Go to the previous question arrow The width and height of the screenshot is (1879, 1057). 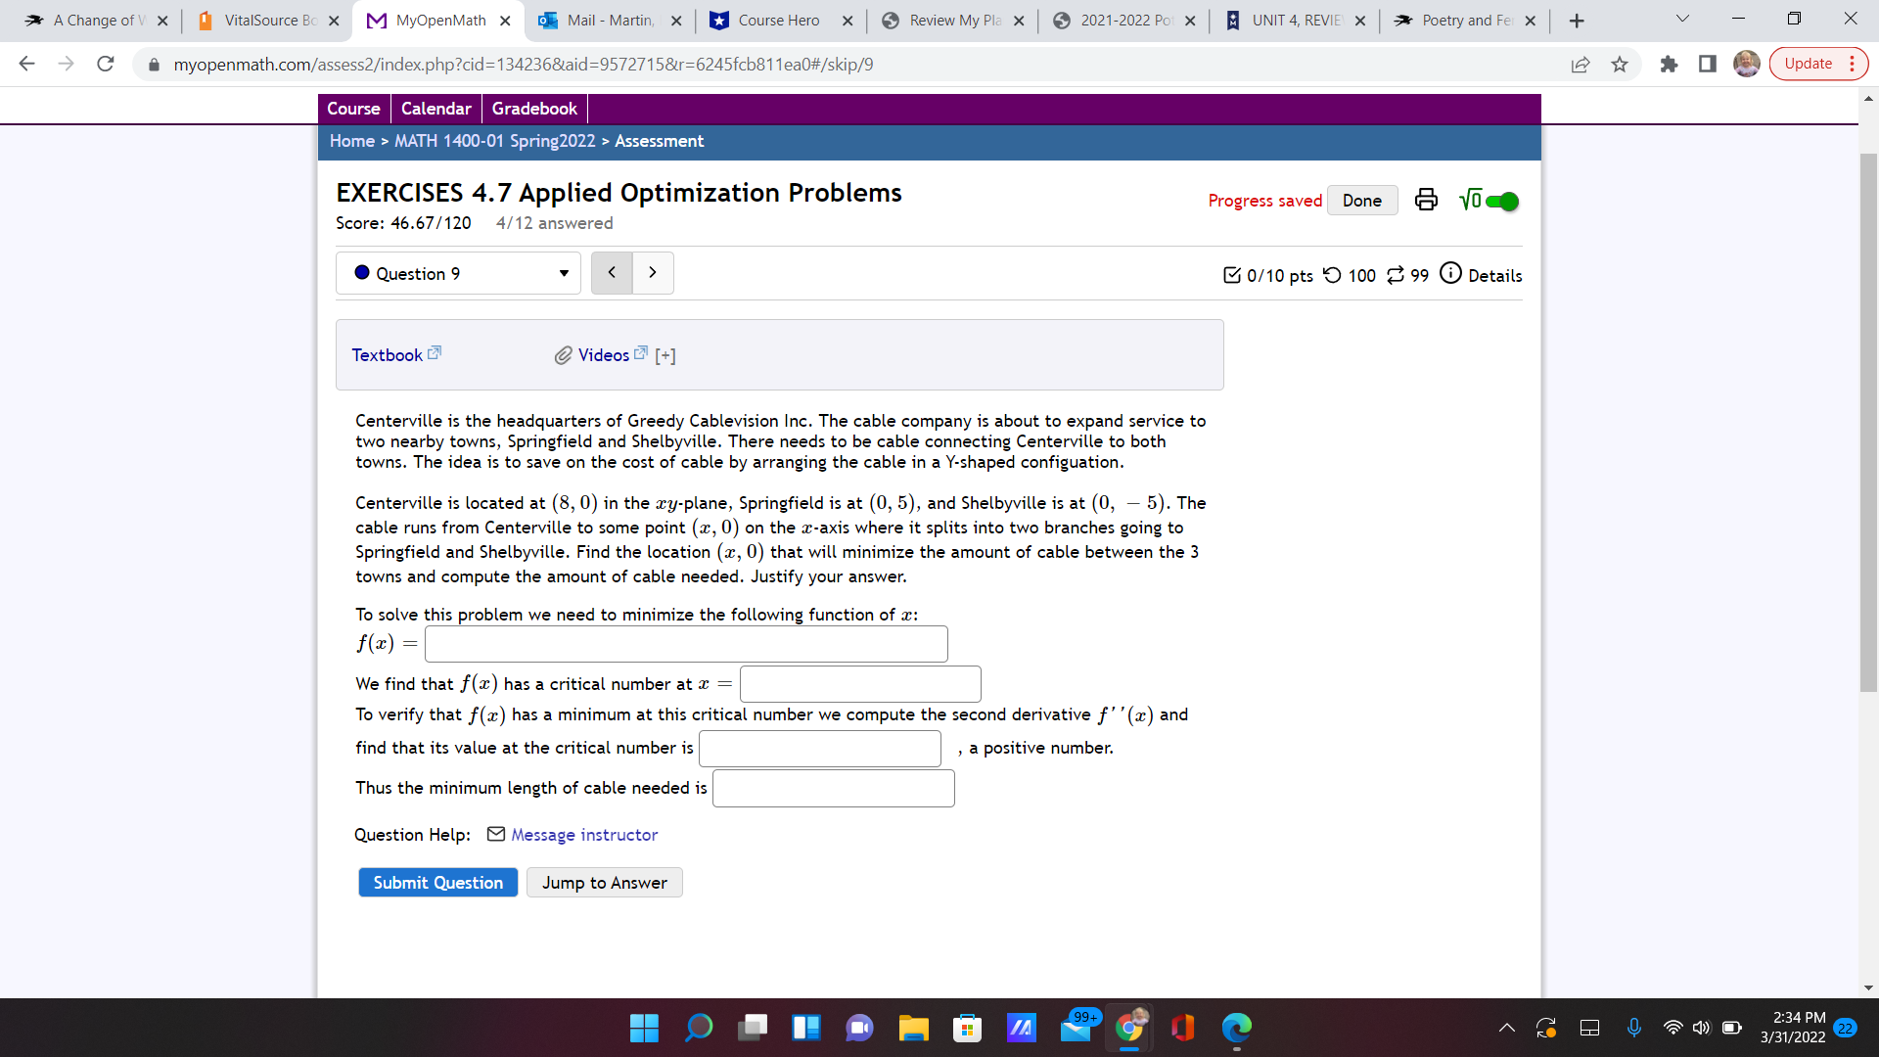[x=612, y=273]
